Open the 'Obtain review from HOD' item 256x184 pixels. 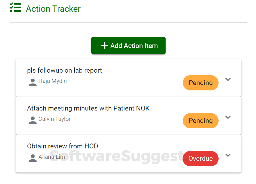click(62, 146)
